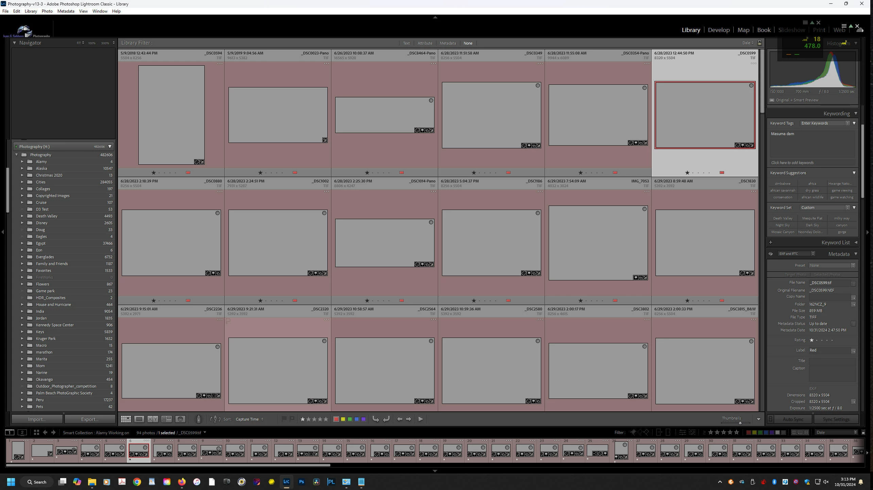Select the Painter spray can tool

199,419
